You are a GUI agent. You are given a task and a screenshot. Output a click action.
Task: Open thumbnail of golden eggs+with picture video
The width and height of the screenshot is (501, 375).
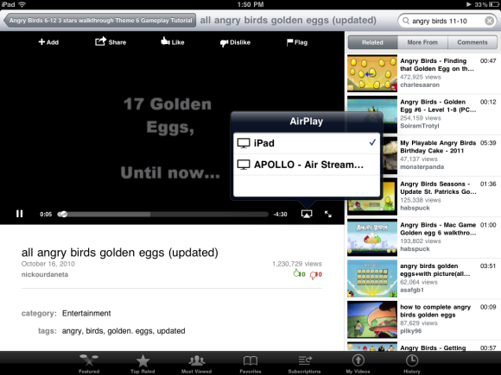[372, 278]
